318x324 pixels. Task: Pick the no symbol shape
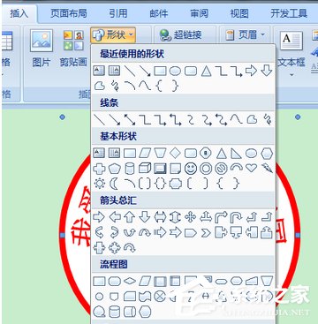(221, 169)
